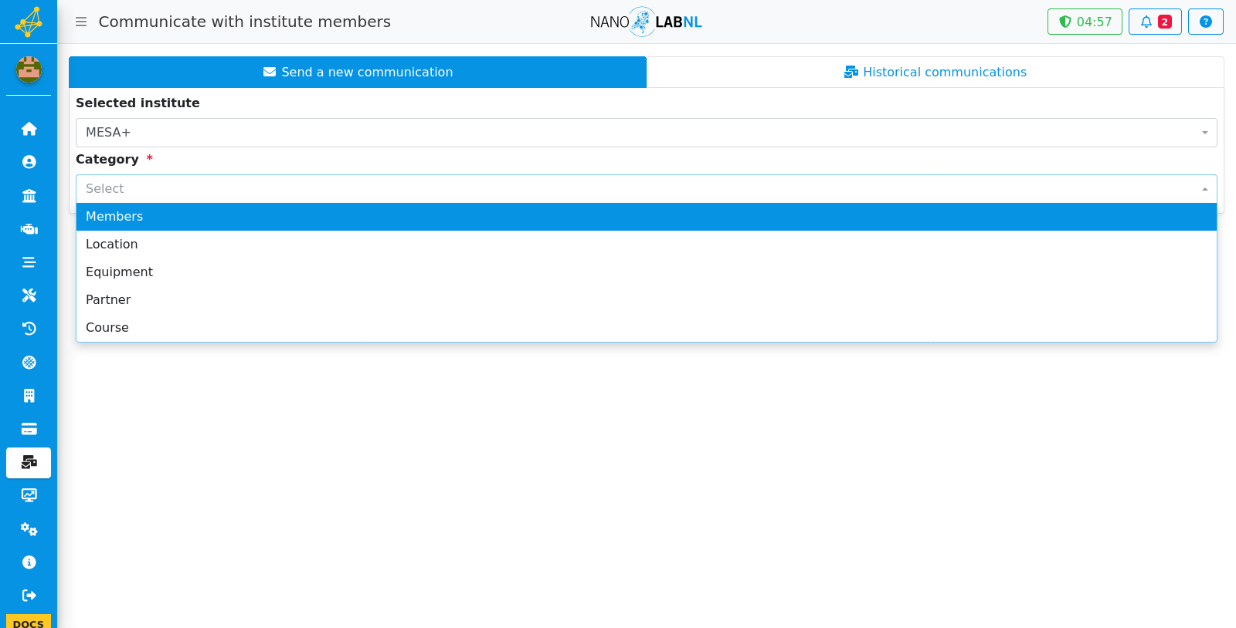Click the user avatar picture
Image resolution: width=1236 pixels, height=628 pixels.
[29, 70]
